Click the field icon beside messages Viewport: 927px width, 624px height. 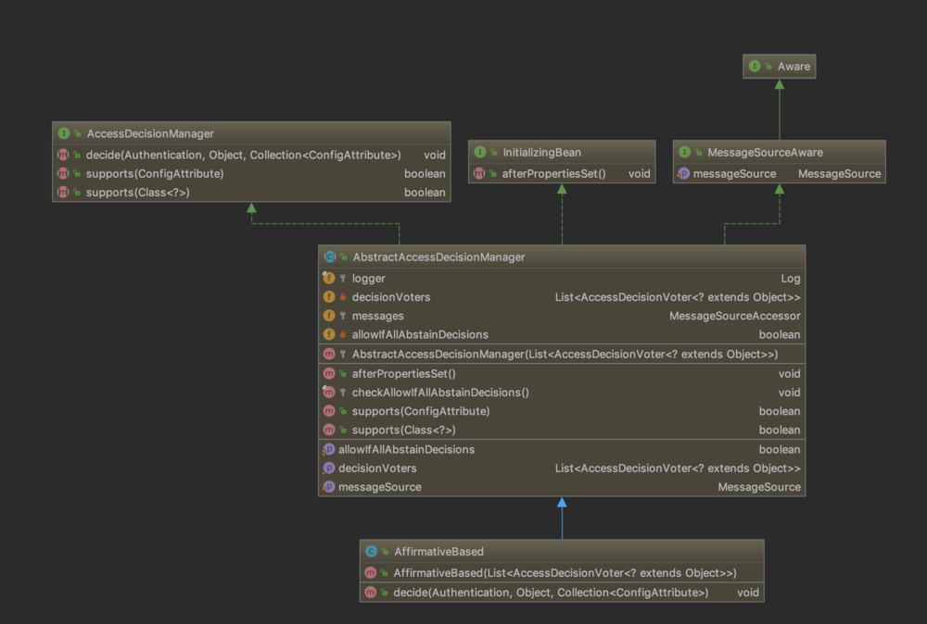coord(329,316)
